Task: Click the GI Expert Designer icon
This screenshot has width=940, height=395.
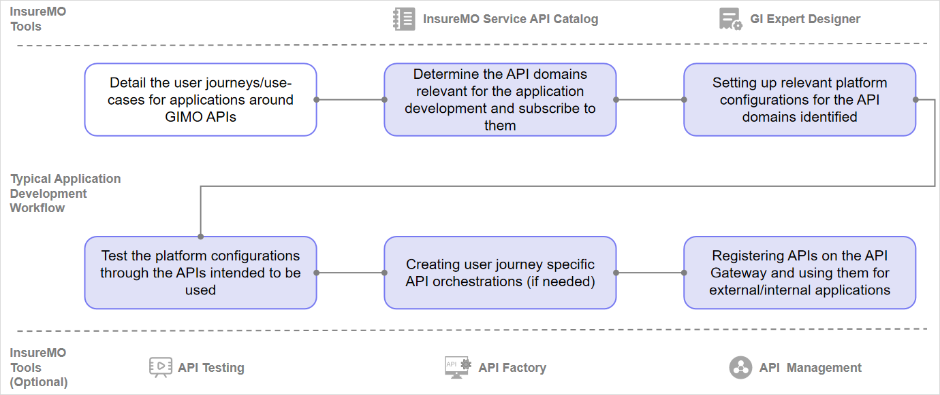Action: (x=731, y=19)
